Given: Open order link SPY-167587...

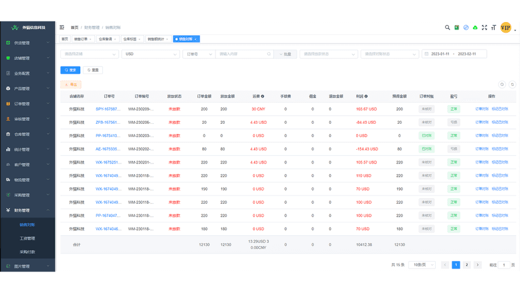Looking at the screenshot, I should tap(108, 109).
